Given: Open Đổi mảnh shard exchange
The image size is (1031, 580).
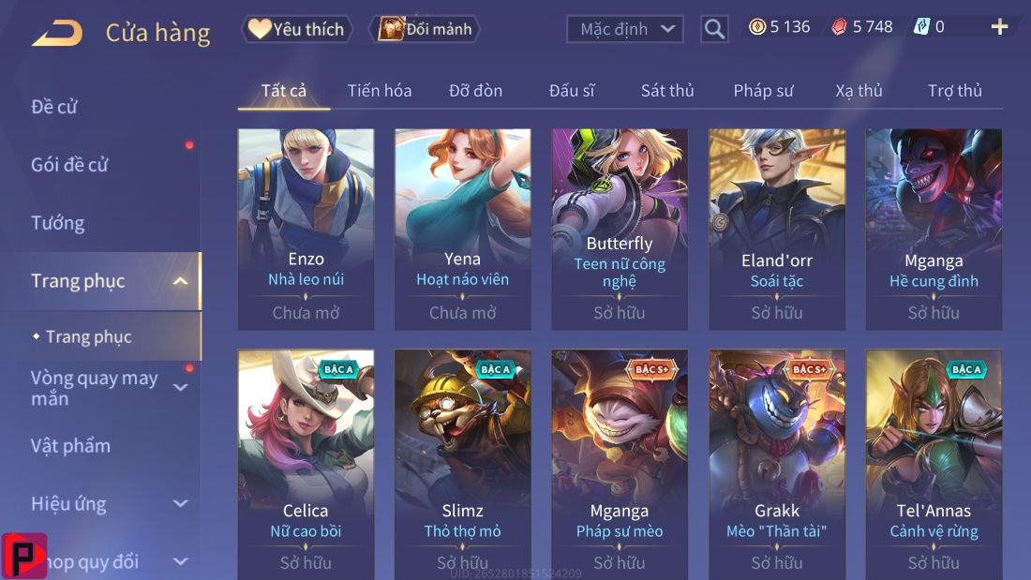Looking at the screenshot, I should (427, 29).
